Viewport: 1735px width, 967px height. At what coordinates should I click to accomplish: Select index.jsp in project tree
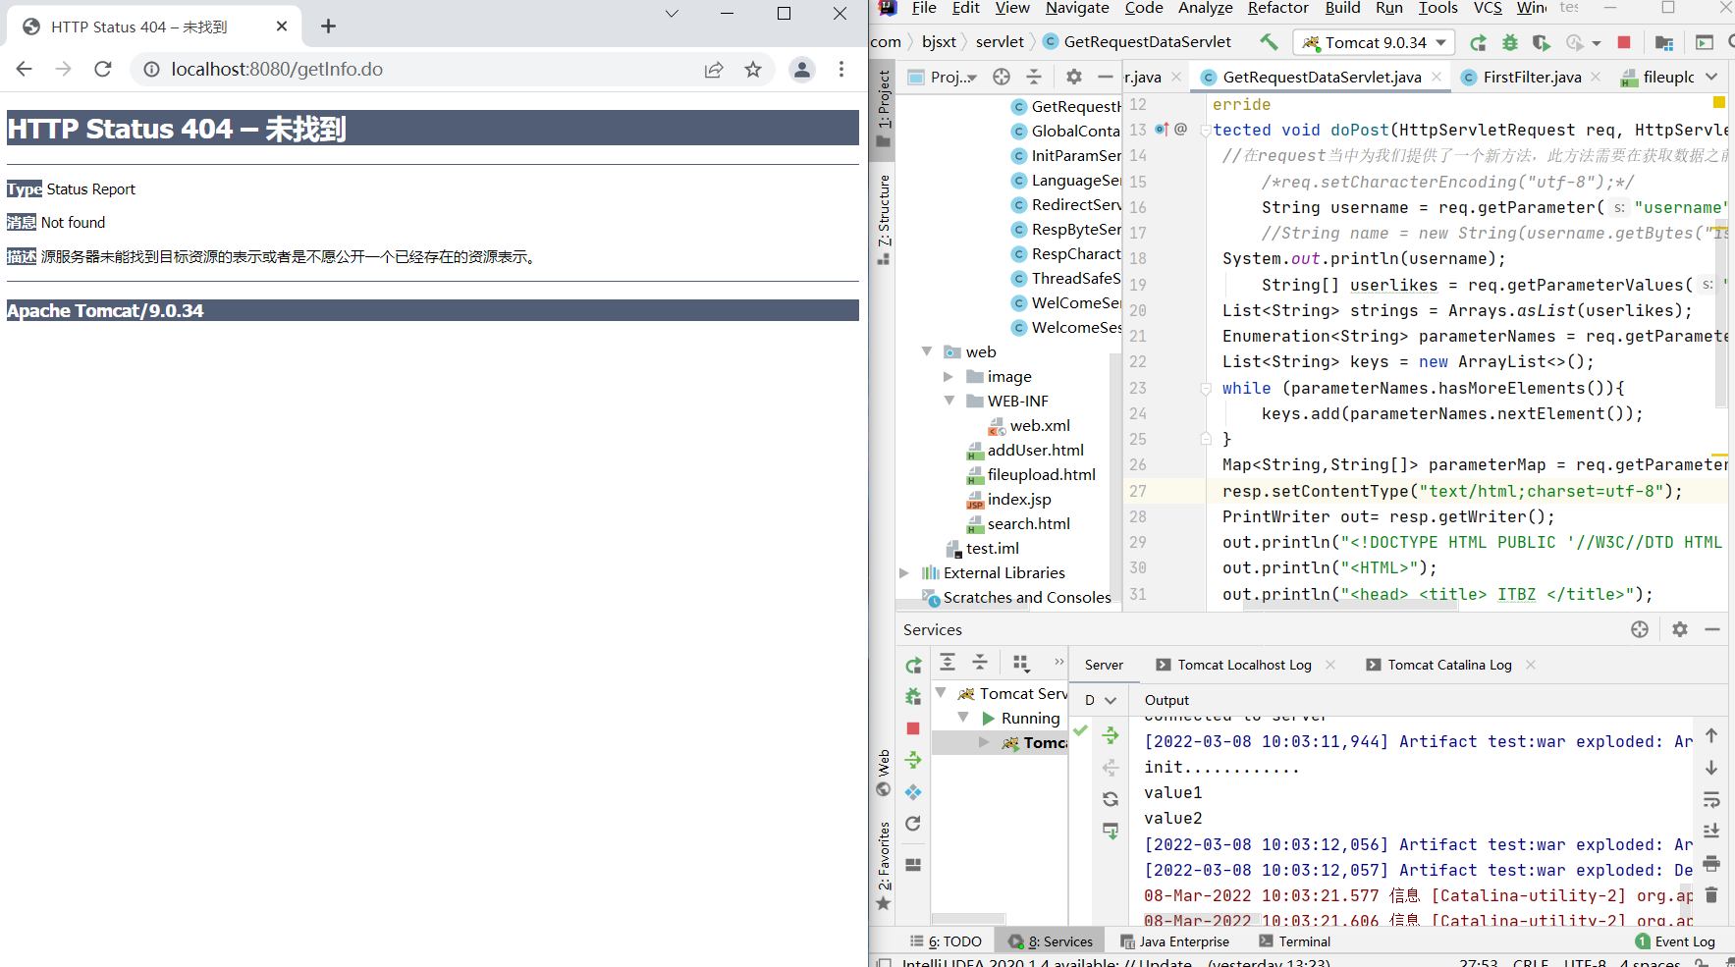(1019, 499)
